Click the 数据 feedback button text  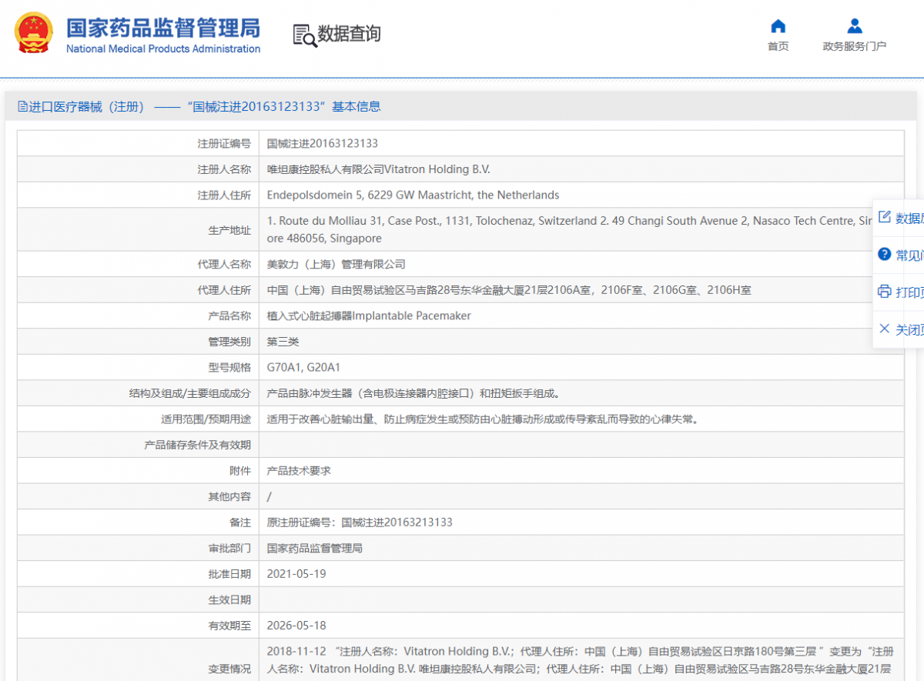(909, 218)
